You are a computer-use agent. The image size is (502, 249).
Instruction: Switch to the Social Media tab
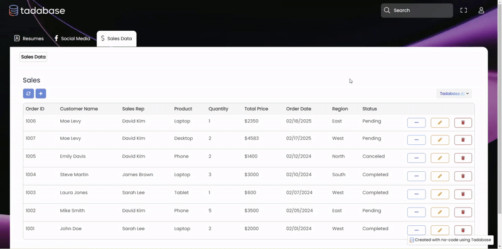pyautogui.click(x=72, y=38)
